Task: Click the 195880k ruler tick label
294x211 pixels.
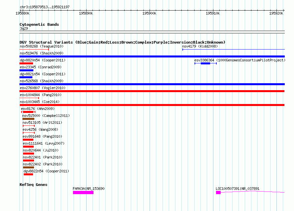Action: coord(22,13)
